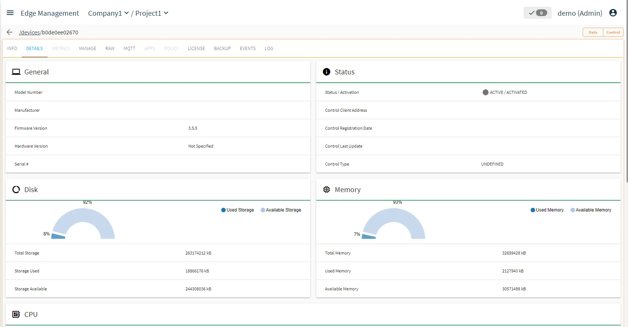Image resolution: width=628 pixels, height=327 pixels.
Task: Click the grey status indicator dot
Action: 485,92
